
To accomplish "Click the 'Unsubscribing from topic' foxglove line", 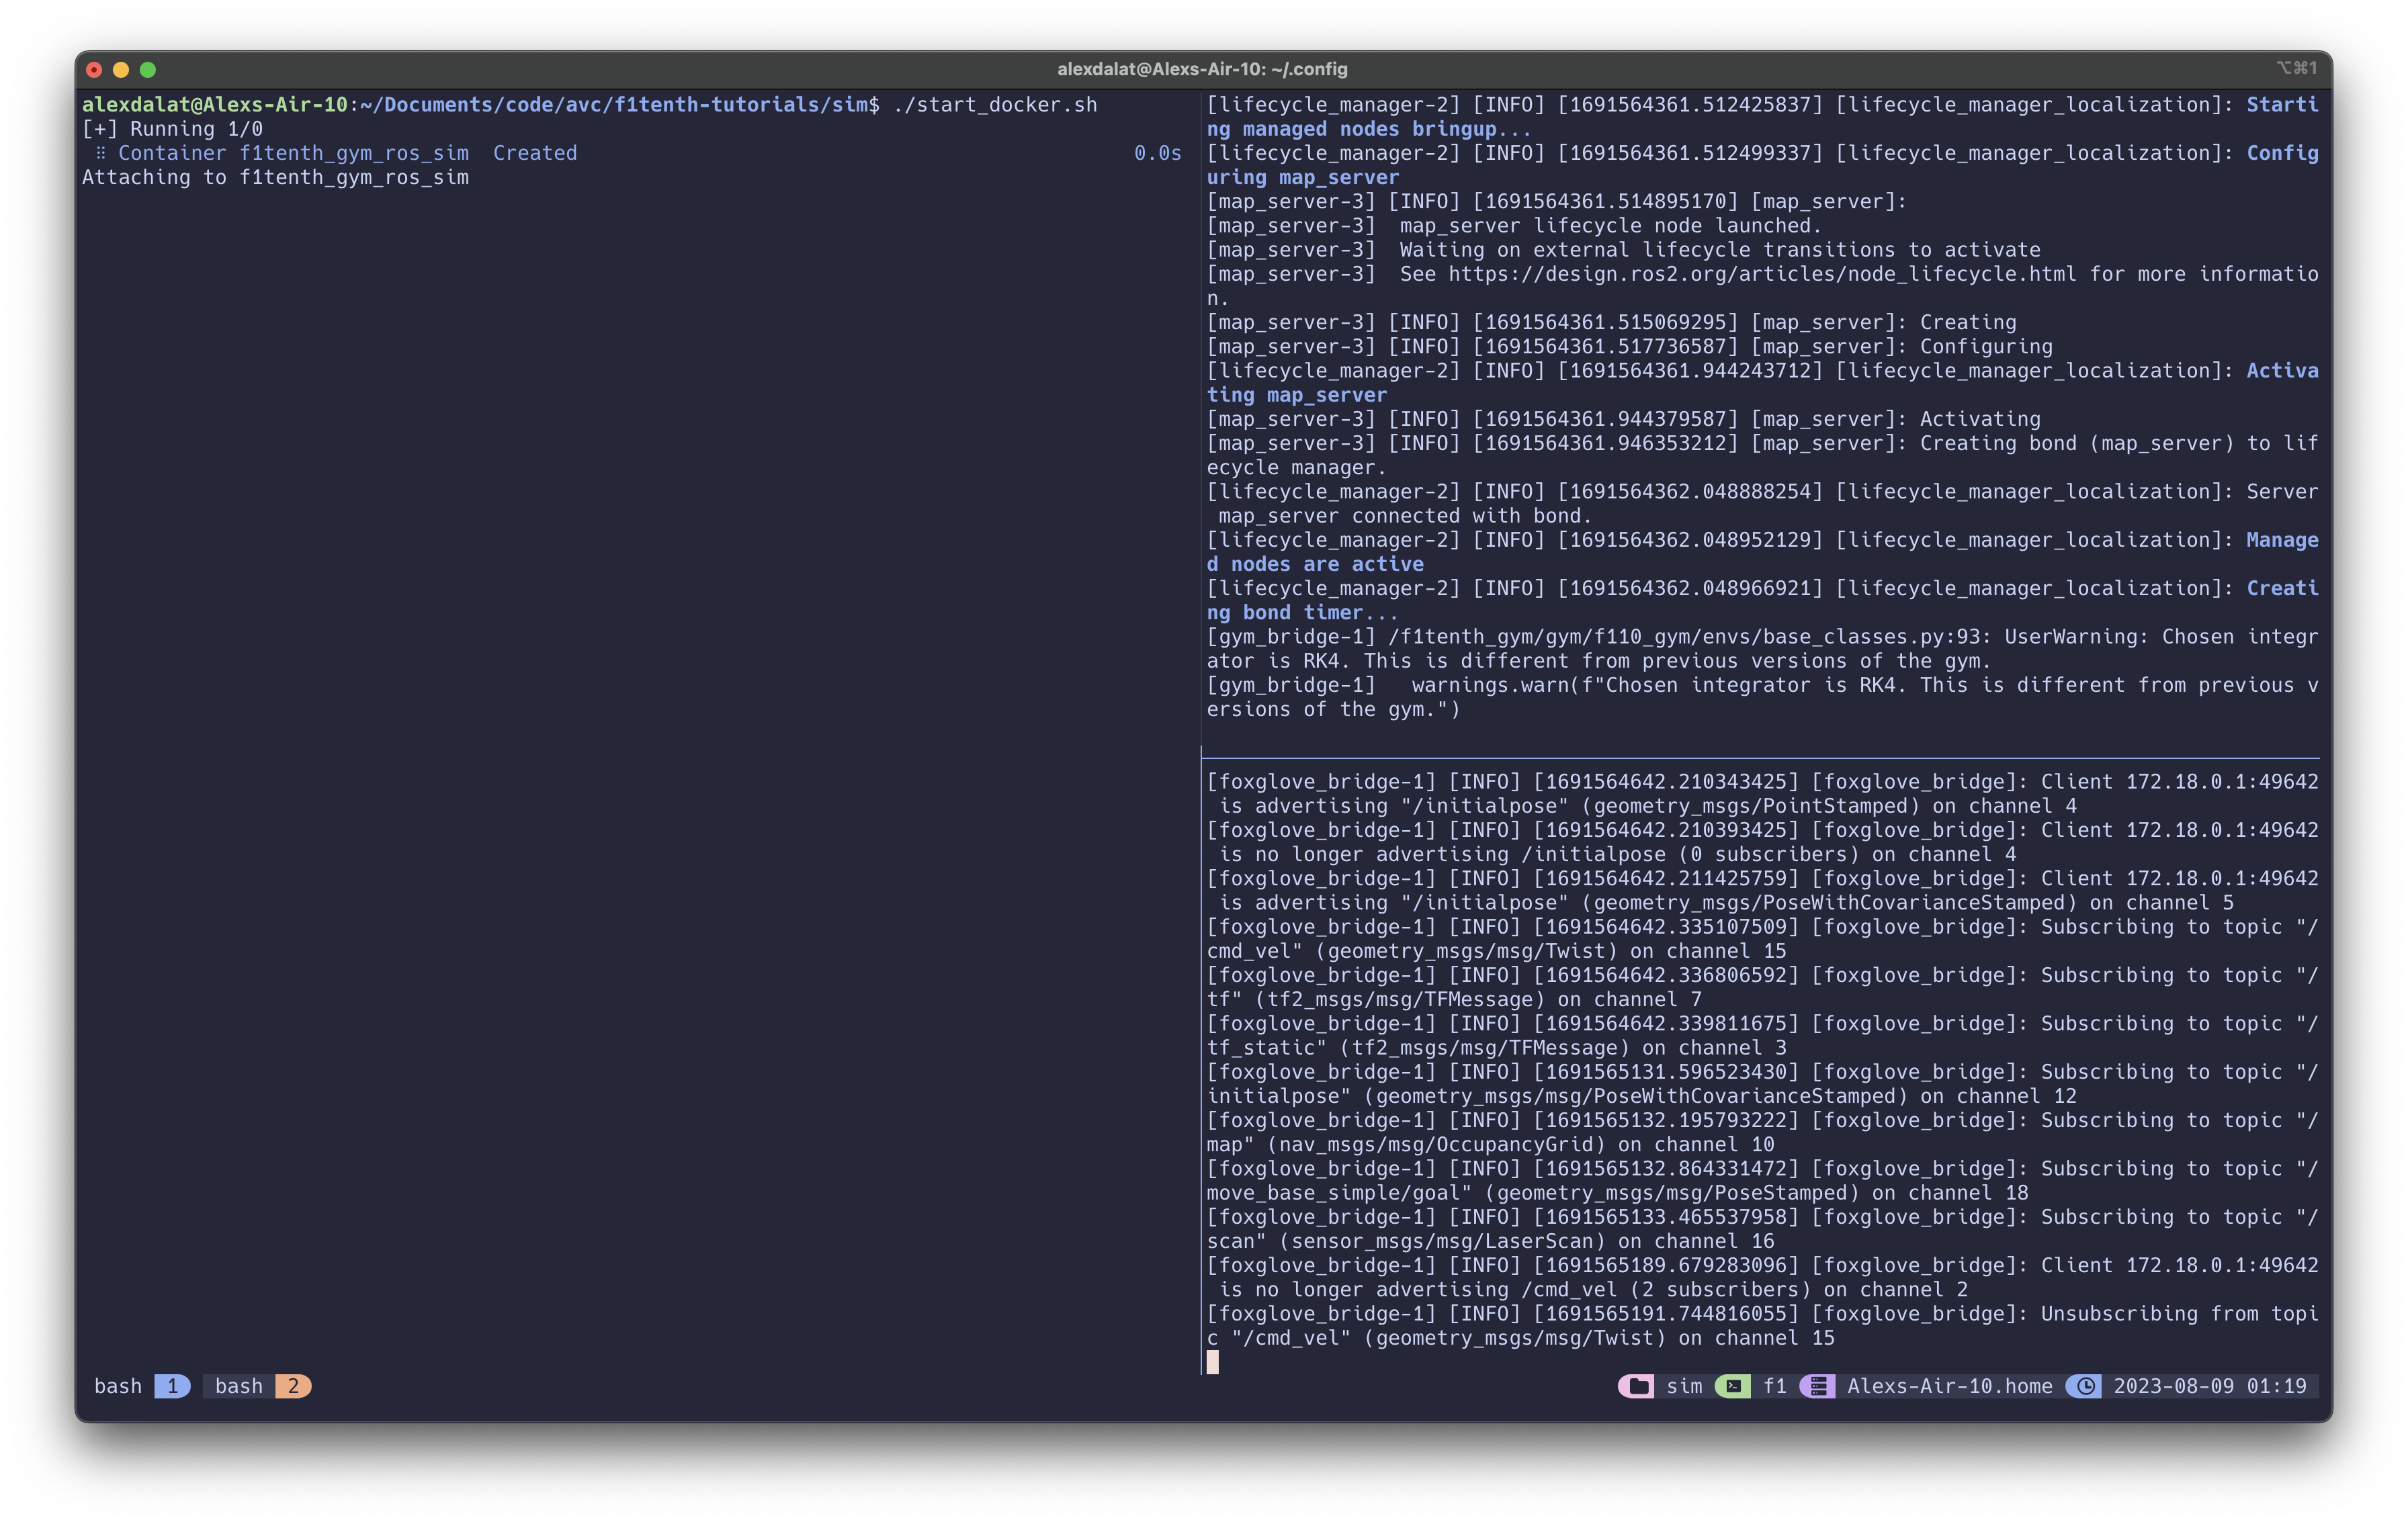I will coord(1762,1325).
